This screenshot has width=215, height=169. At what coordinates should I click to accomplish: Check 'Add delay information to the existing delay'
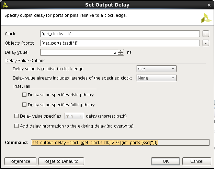(x=16, y=126)
